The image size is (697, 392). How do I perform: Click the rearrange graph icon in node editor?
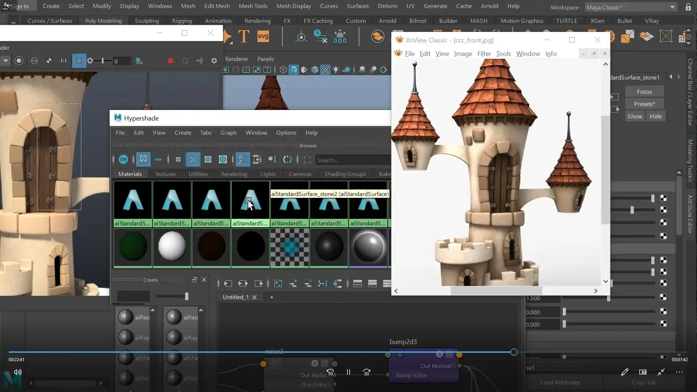323,283
